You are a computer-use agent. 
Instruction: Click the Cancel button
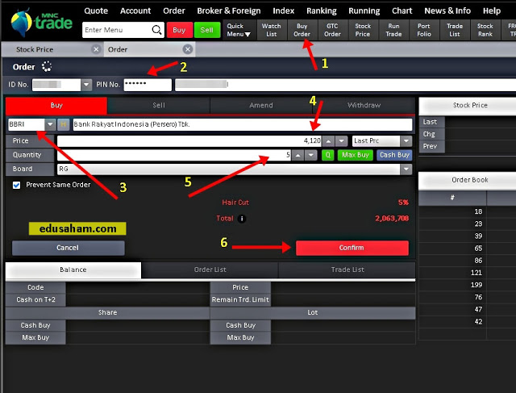coord(68,248)
